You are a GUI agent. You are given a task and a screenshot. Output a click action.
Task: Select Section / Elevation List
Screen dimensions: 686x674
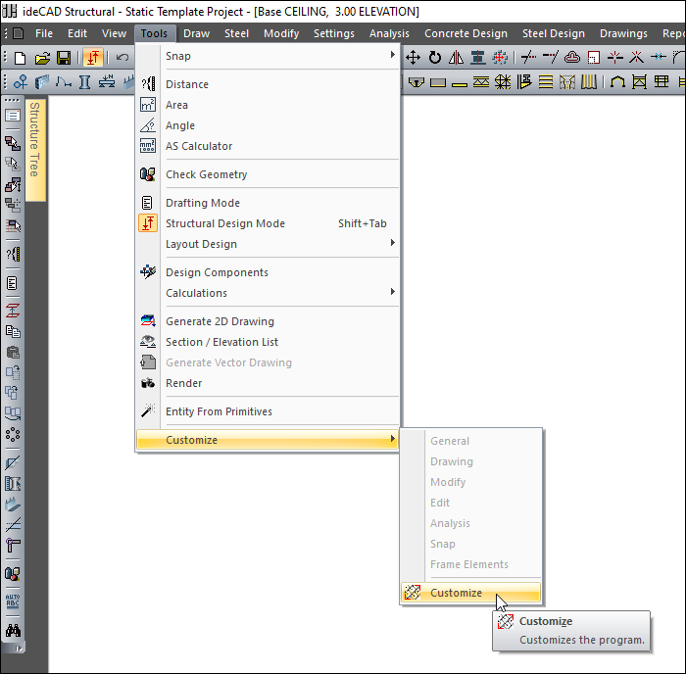(x=221, y=342)
